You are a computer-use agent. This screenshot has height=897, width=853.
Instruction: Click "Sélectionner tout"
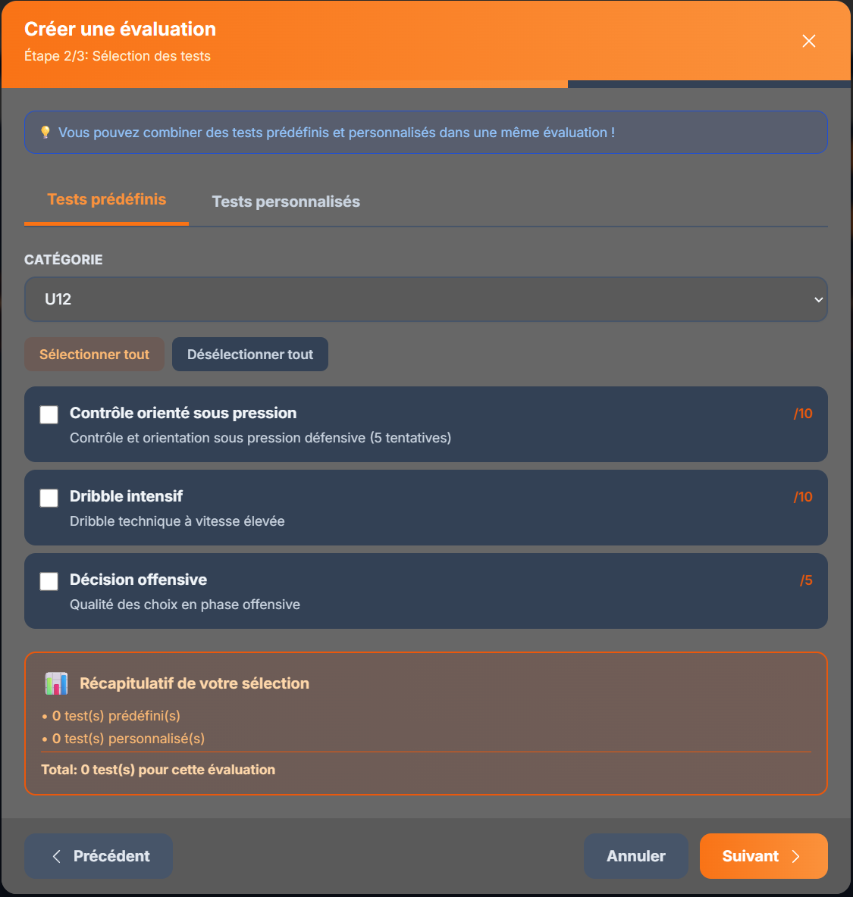[x=94, y=354]
